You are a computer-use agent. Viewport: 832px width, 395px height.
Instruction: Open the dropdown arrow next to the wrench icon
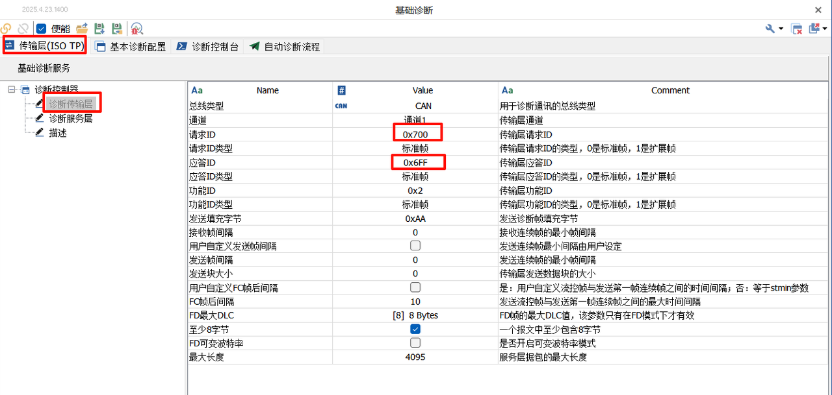(x=781, y=29)
